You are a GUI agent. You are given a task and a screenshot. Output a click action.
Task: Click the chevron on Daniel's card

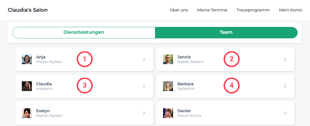click(285, 113)
